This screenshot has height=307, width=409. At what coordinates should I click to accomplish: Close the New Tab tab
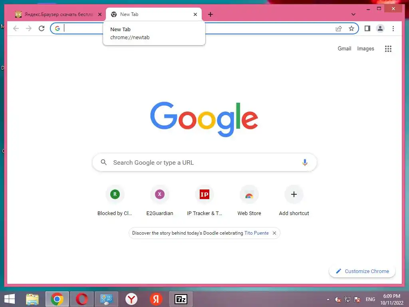[x=195, y=14]
